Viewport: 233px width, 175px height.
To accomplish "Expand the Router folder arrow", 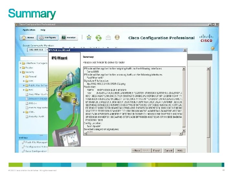I will pos(20,68).
